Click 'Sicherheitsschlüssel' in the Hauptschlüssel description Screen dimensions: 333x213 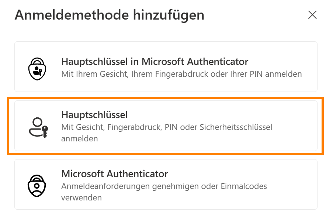pos(236,127)
